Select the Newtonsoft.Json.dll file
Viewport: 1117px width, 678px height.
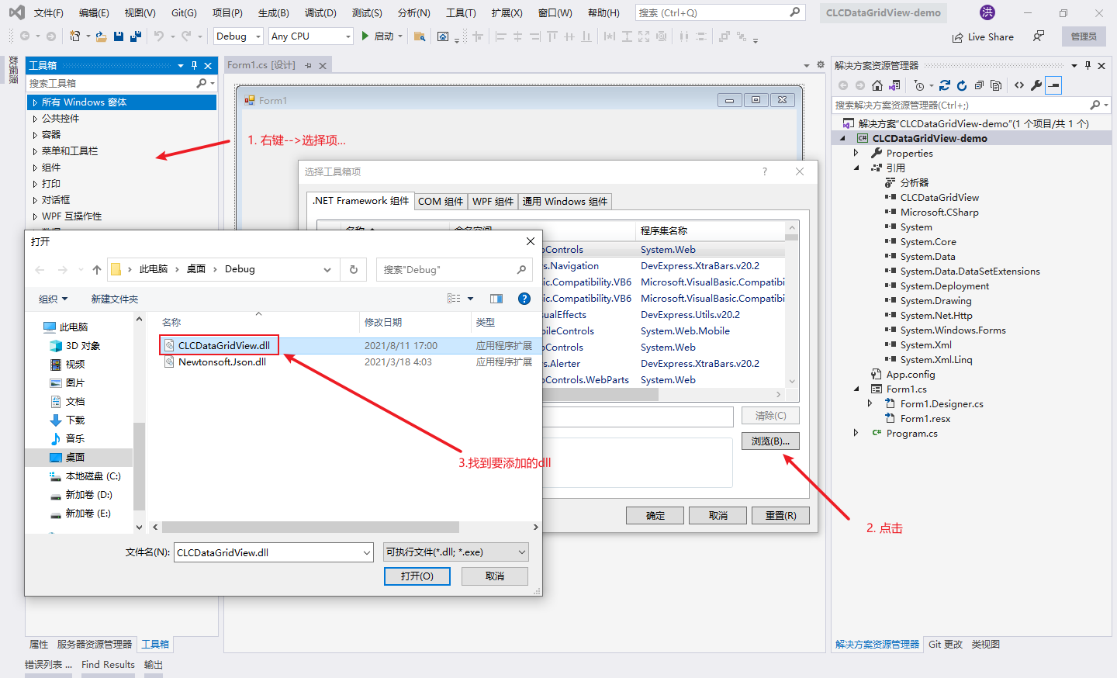pos(222,362)
